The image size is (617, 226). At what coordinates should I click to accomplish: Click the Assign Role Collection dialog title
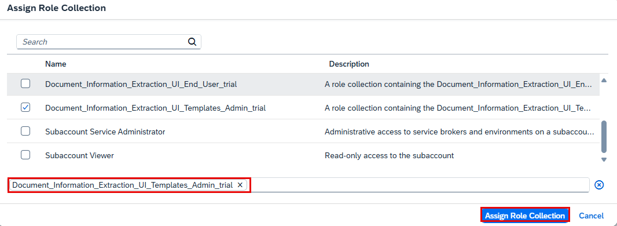pyautogui.click(x=56, y=8)
